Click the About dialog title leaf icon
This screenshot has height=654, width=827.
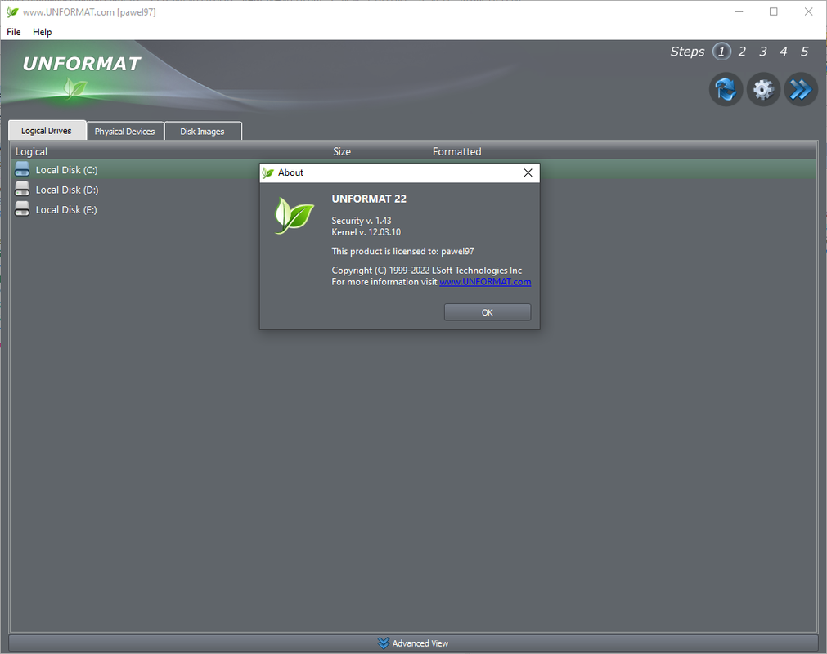click(268, 172)
